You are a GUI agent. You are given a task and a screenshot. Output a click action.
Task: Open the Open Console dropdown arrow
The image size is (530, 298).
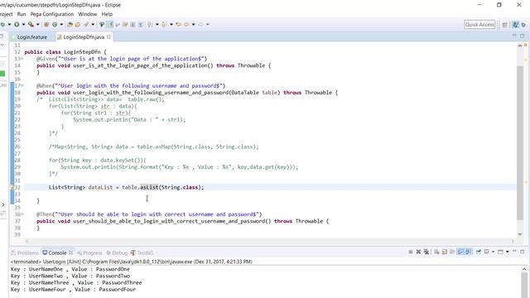pos(508,252)
